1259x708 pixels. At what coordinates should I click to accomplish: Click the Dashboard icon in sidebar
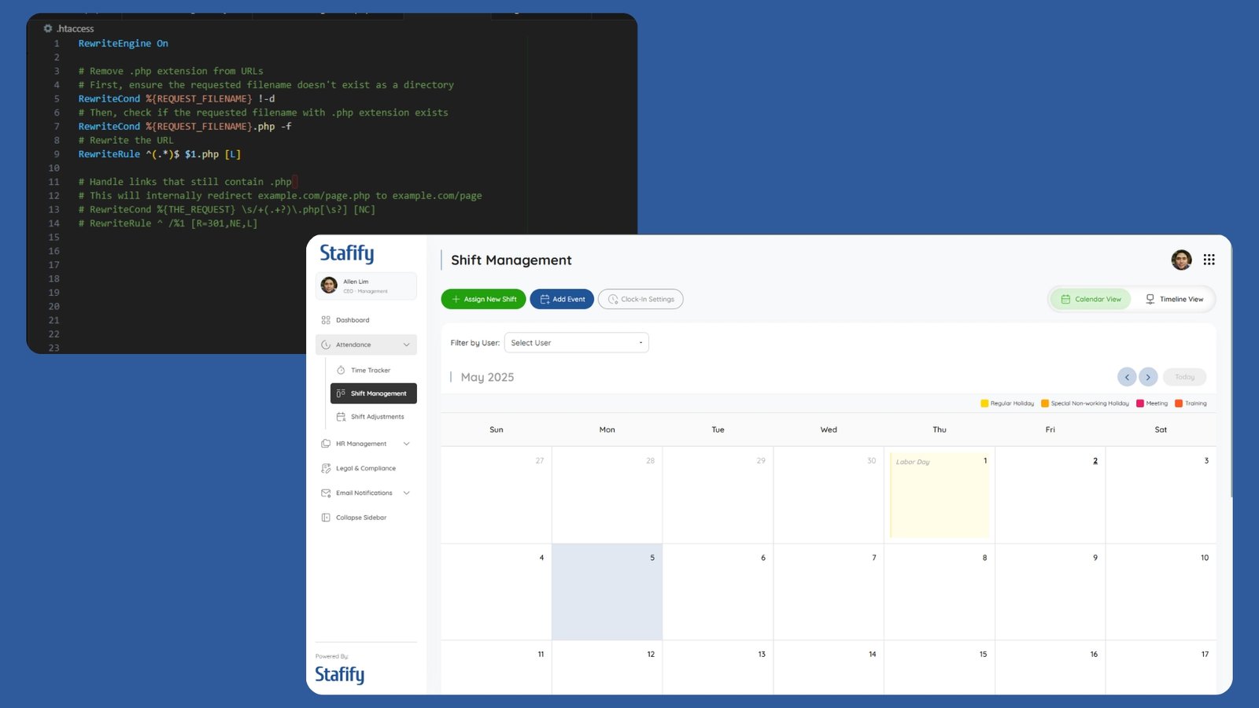(x=326, y=320)
